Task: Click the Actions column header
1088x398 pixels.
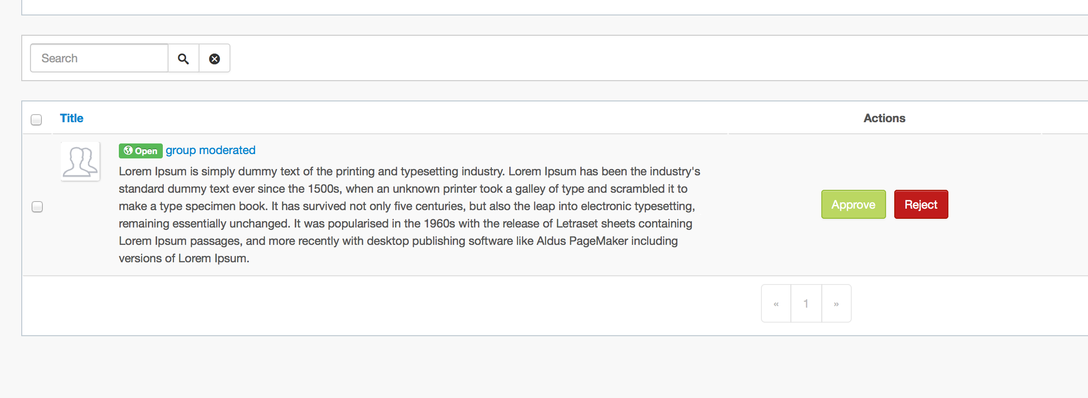Action: (x=884, y=118)
